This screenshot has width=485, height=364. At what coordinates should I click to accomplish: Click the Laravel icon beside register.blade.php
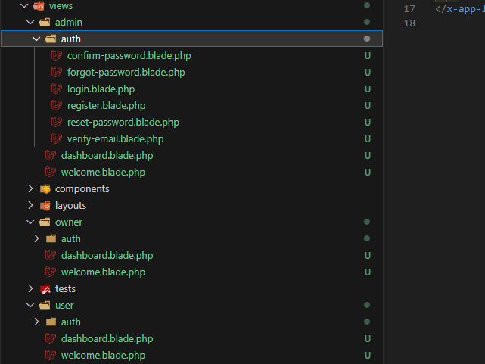coord(56,105)
